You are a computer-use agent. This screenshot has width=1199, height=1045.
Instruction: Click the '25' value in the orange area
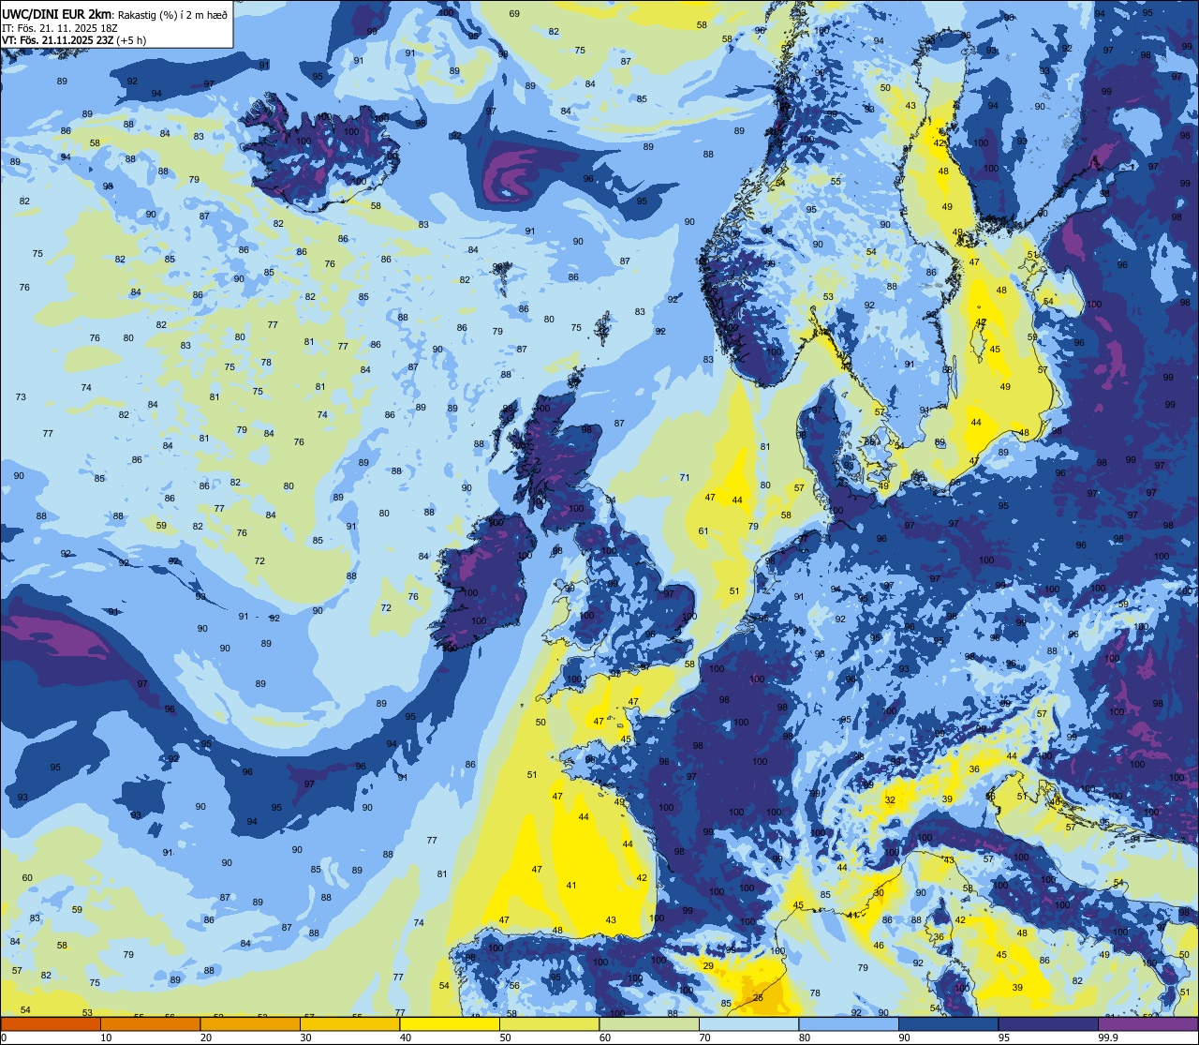coord(758,998)
